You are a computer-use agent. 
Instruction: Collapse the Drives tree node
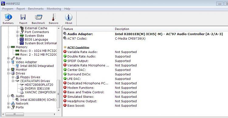[8, 73]
